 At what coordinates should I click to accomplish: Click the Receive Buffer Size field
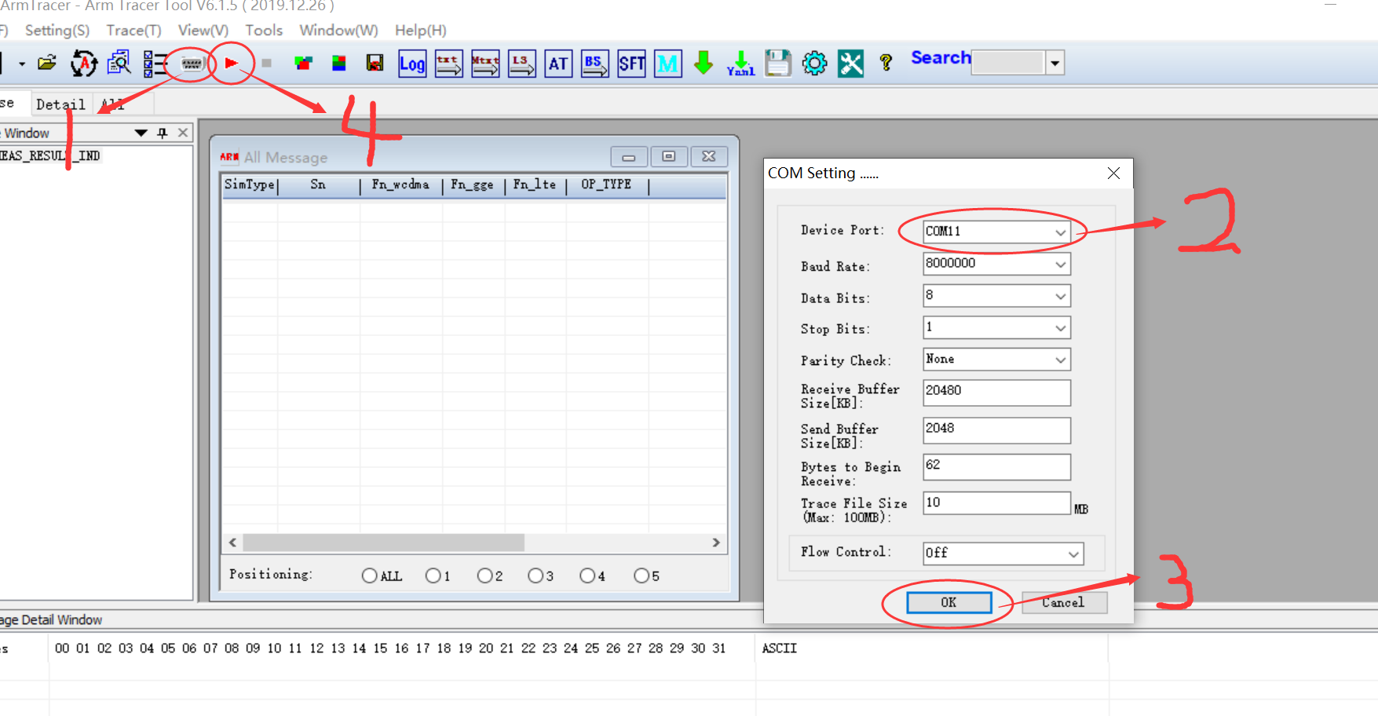pos(996,393)
